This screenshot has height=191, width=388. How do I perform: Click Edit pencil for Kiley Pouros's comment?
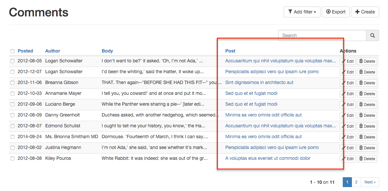pyautogui.click(x=348, y=159)
